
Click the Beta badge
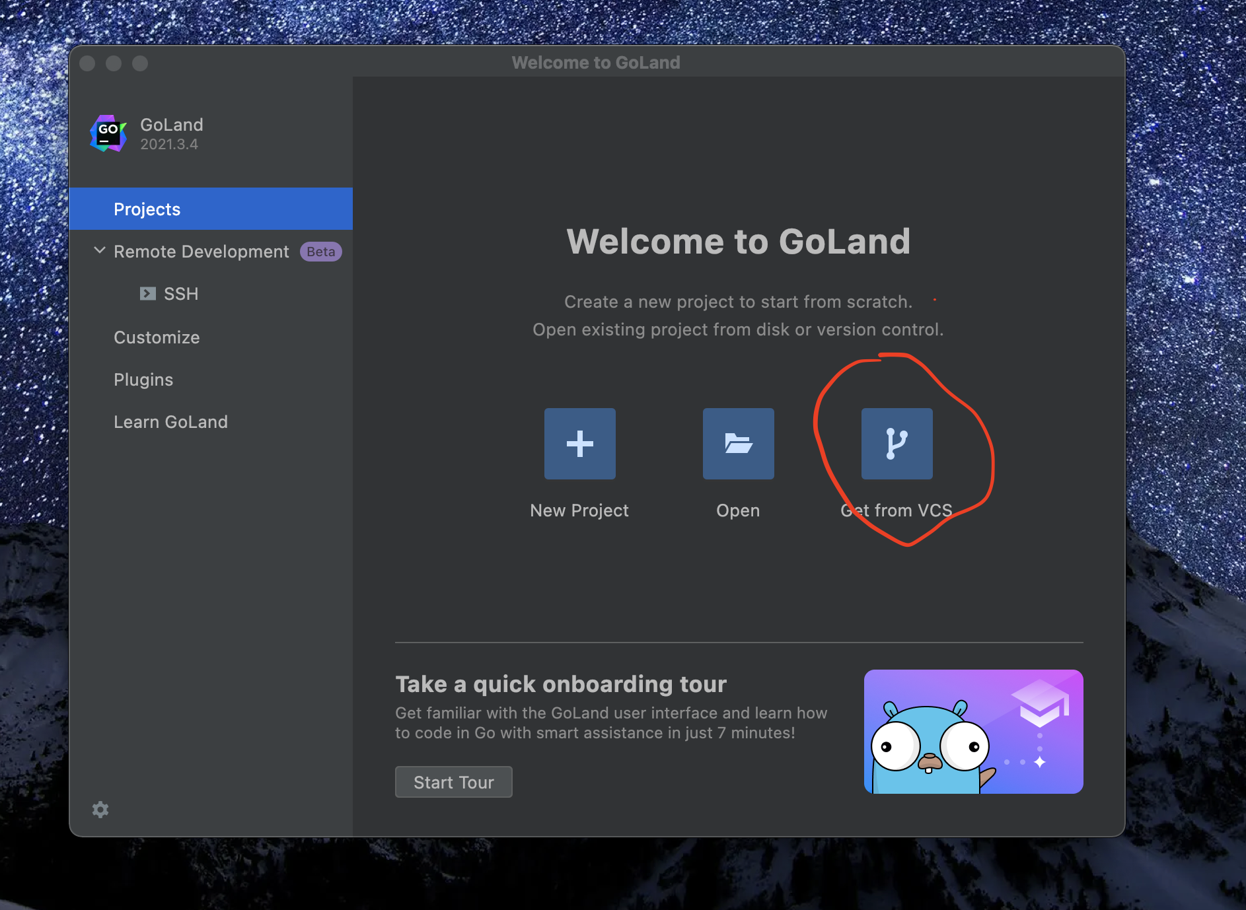coord(321,252)
